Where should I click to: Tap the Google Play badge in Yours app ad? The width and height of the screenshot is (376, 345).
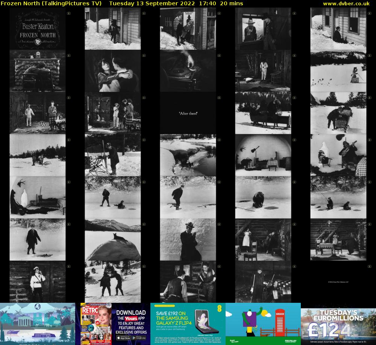(139, 338)
